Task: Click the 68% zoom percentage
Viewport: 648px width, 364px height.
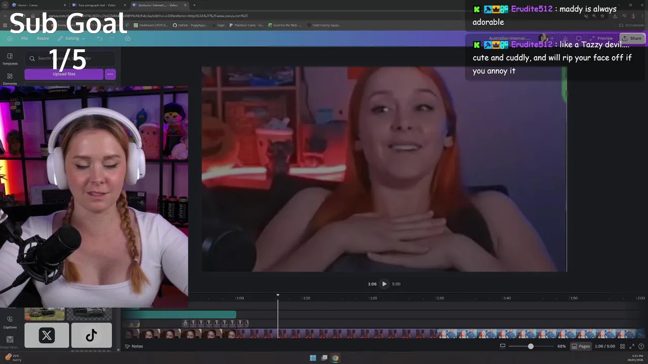Action: point(561,346)
